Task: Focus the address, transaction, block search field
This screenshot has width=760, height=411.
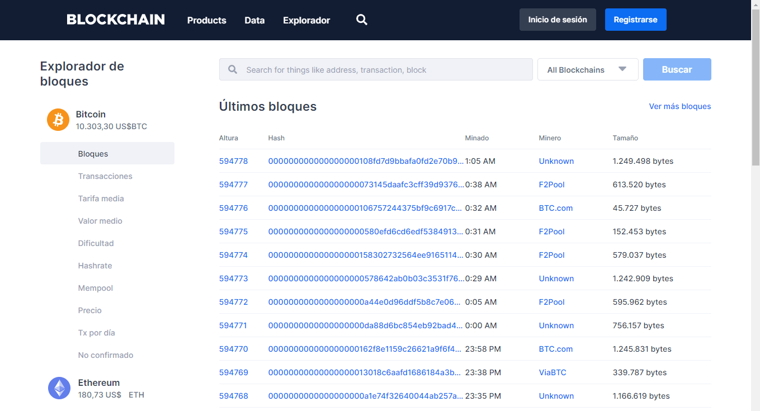Action: pos(376,69)
